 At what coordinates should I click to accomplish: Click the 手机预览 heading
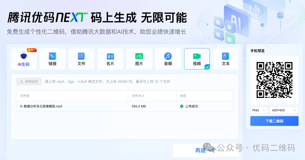coord(257,51)
